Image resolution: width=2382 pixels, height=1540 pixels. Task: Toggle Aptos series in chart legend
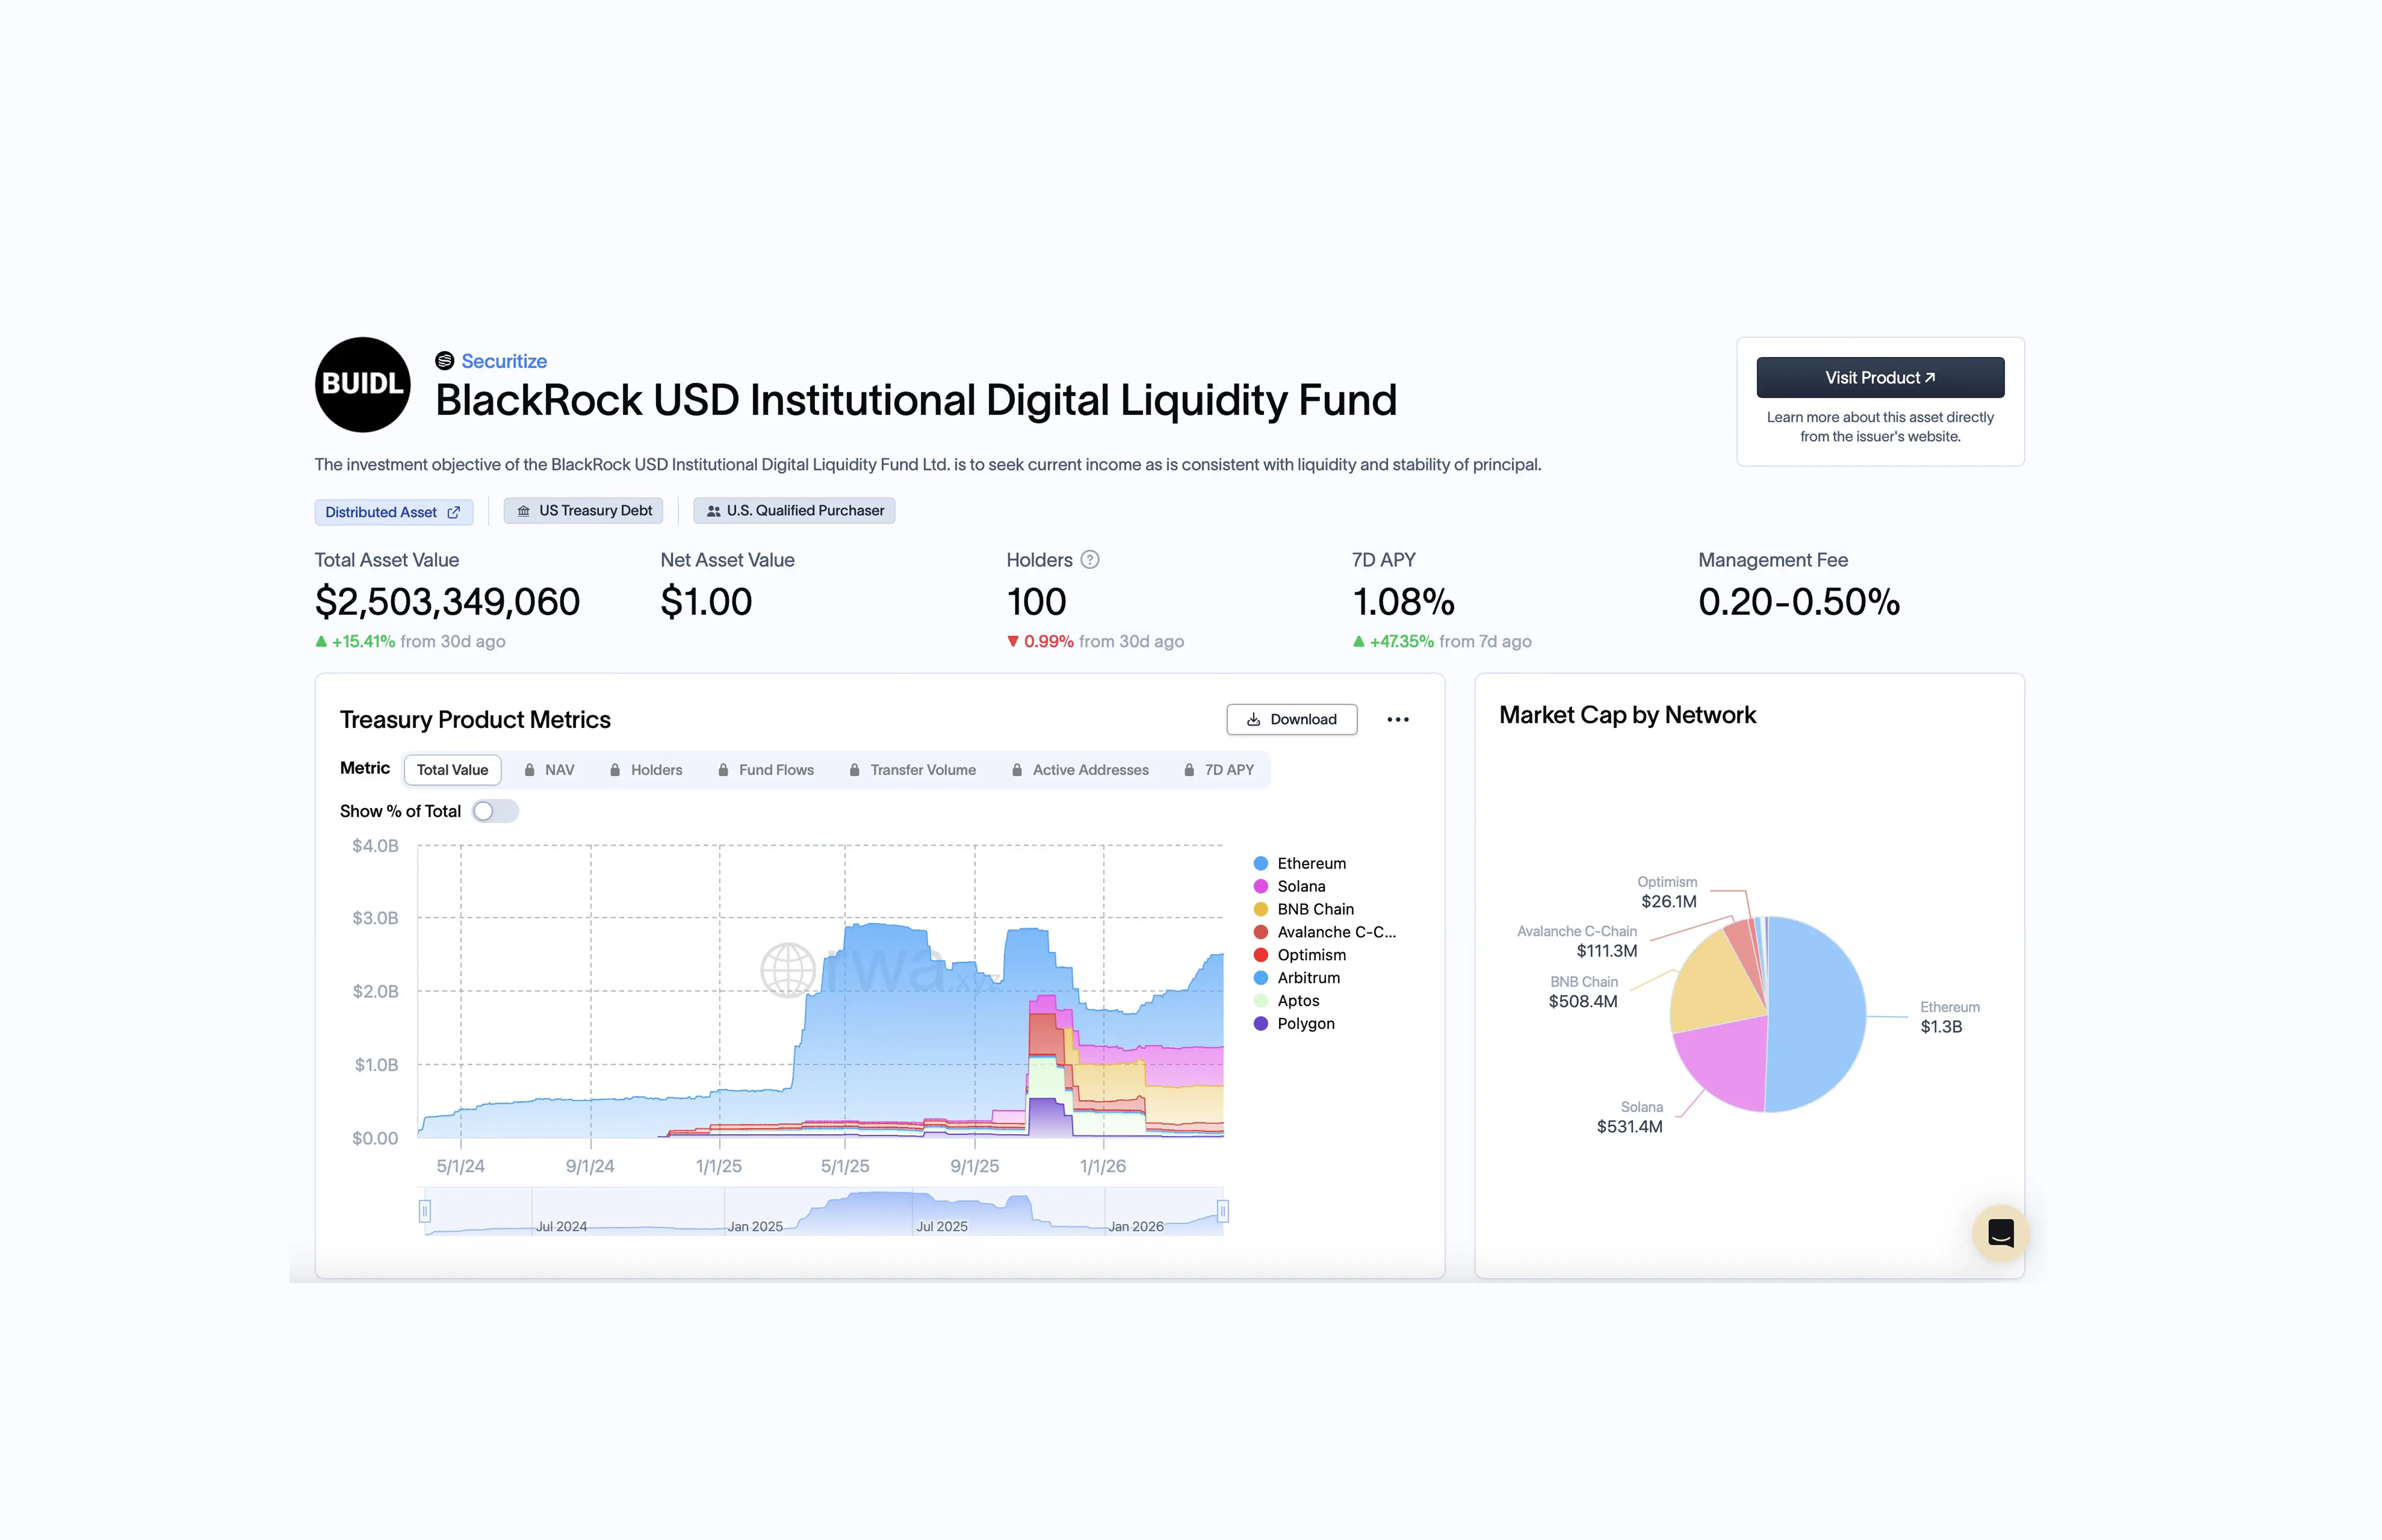coord(1287,1001)
